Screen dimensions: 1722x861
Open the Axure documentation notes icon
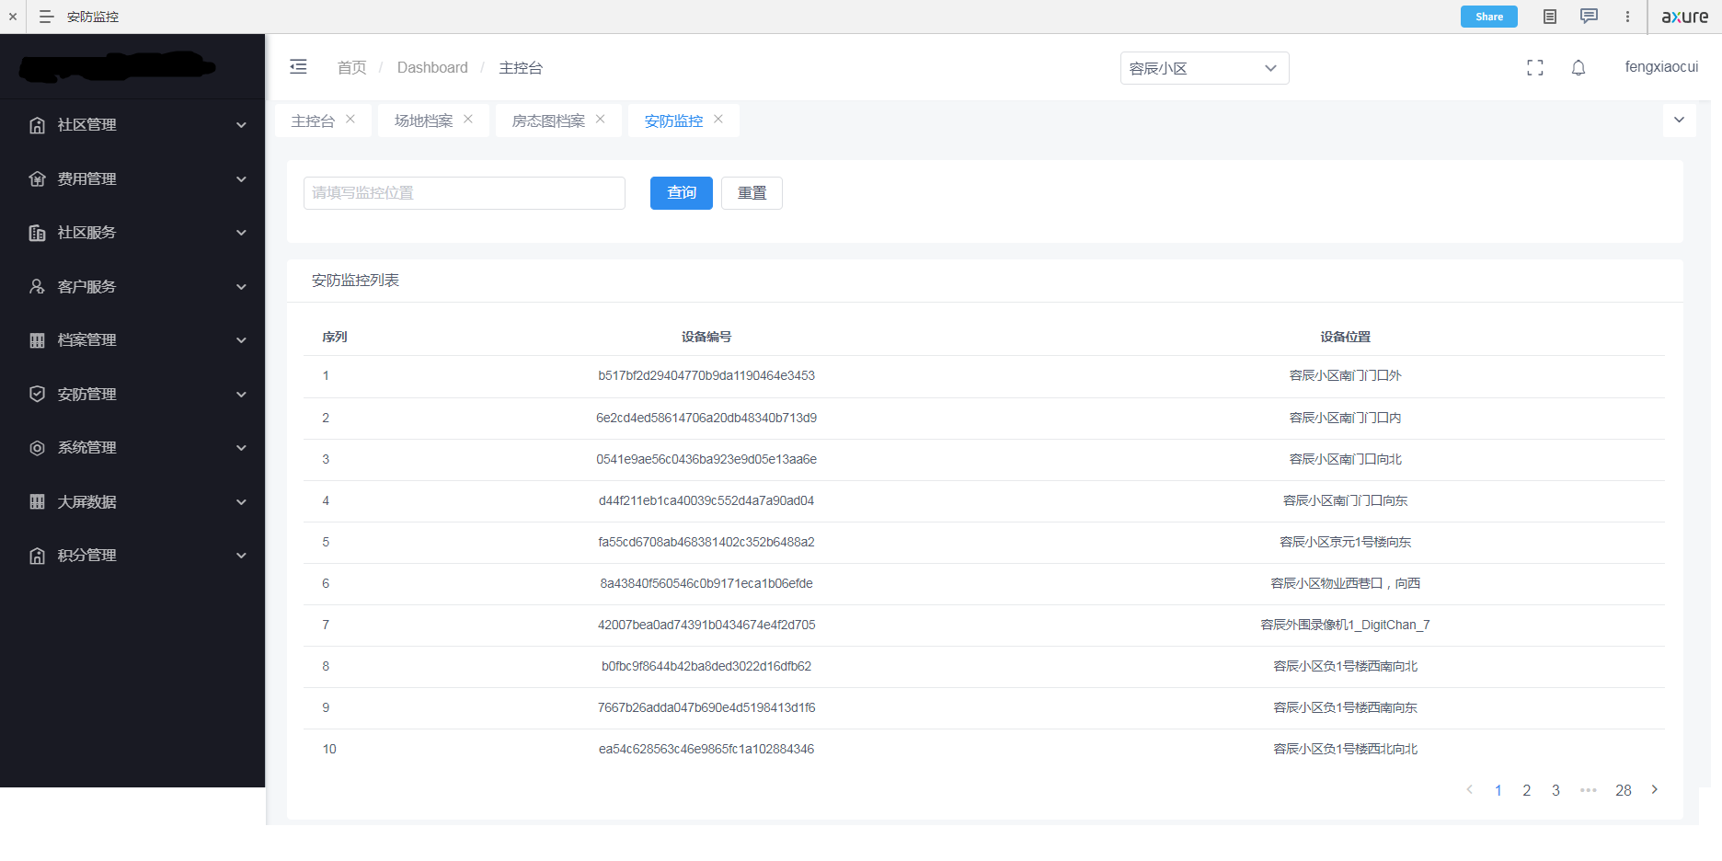[x=1550, y=17]
